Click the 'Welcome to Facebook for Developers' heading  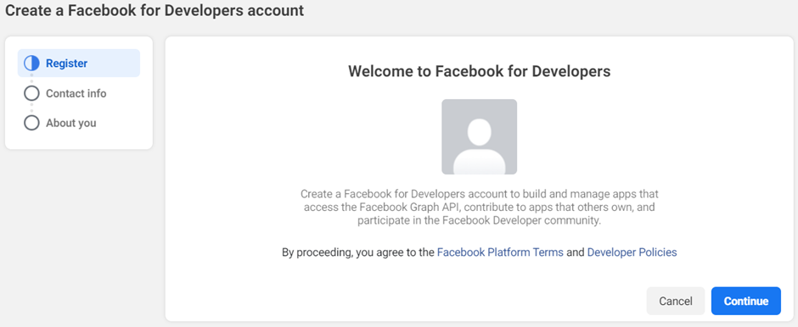tap(480, 71)
